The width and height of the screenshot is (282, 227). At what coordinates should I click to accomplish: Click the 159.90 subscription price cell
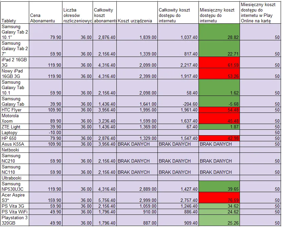46,198
